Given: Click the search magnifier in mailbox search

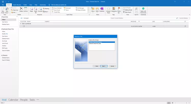Looking at the screenshot, I should (177, 18).
